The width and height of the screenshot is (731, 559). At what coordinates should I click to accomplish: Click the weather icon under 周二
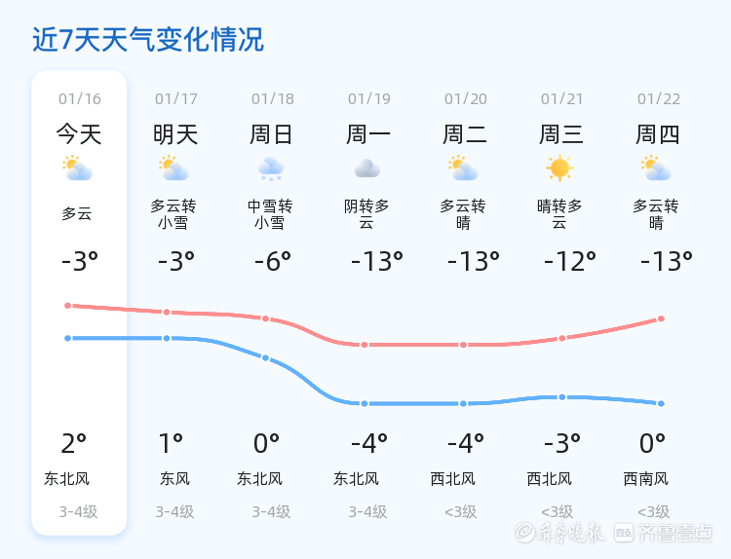coord(464,169)
